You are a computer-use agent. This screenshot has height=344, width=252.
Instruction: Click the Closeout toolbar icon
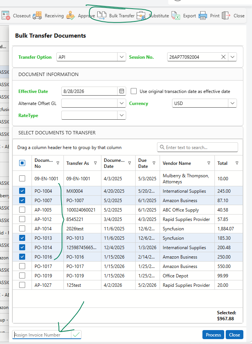6,15
